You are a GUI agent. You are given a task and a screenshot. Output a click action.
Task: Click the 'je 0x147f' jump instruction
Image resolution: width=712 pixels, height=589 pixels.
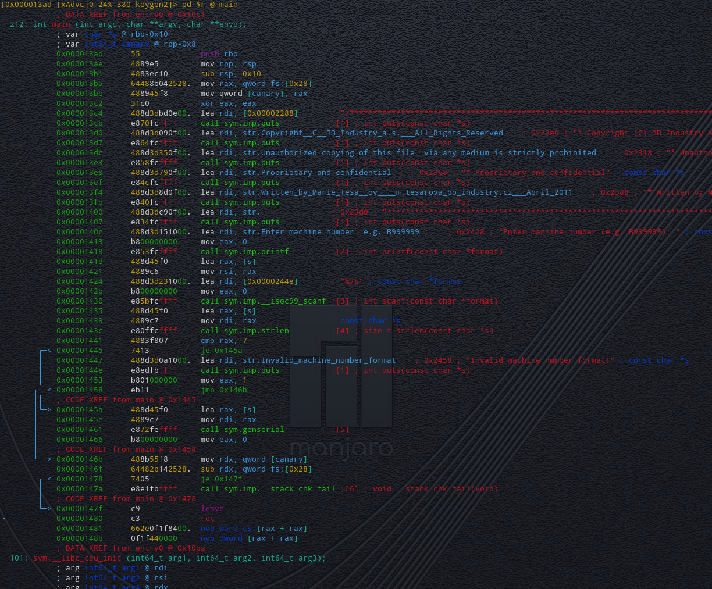point(222,479)
